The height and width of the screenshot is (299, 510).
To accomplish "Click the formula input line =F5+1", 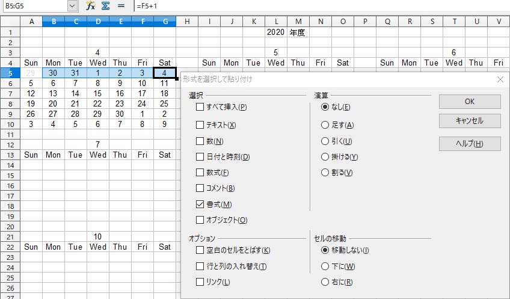I will click(x=322, y=6).
